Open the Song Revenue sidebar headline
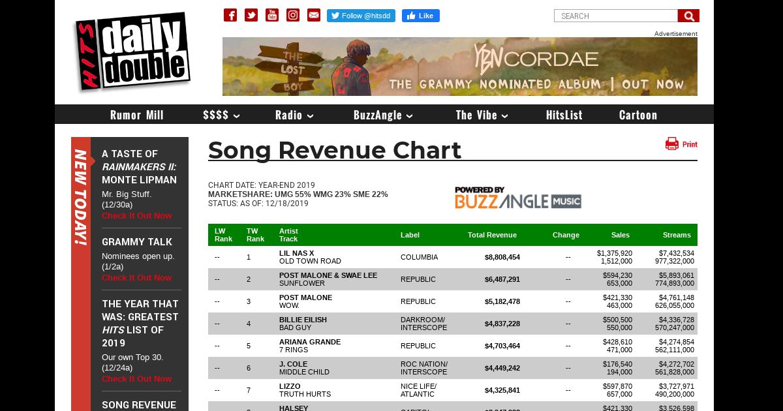The height and width of the screenshot is (411, 783). click(x=139, y=405)
